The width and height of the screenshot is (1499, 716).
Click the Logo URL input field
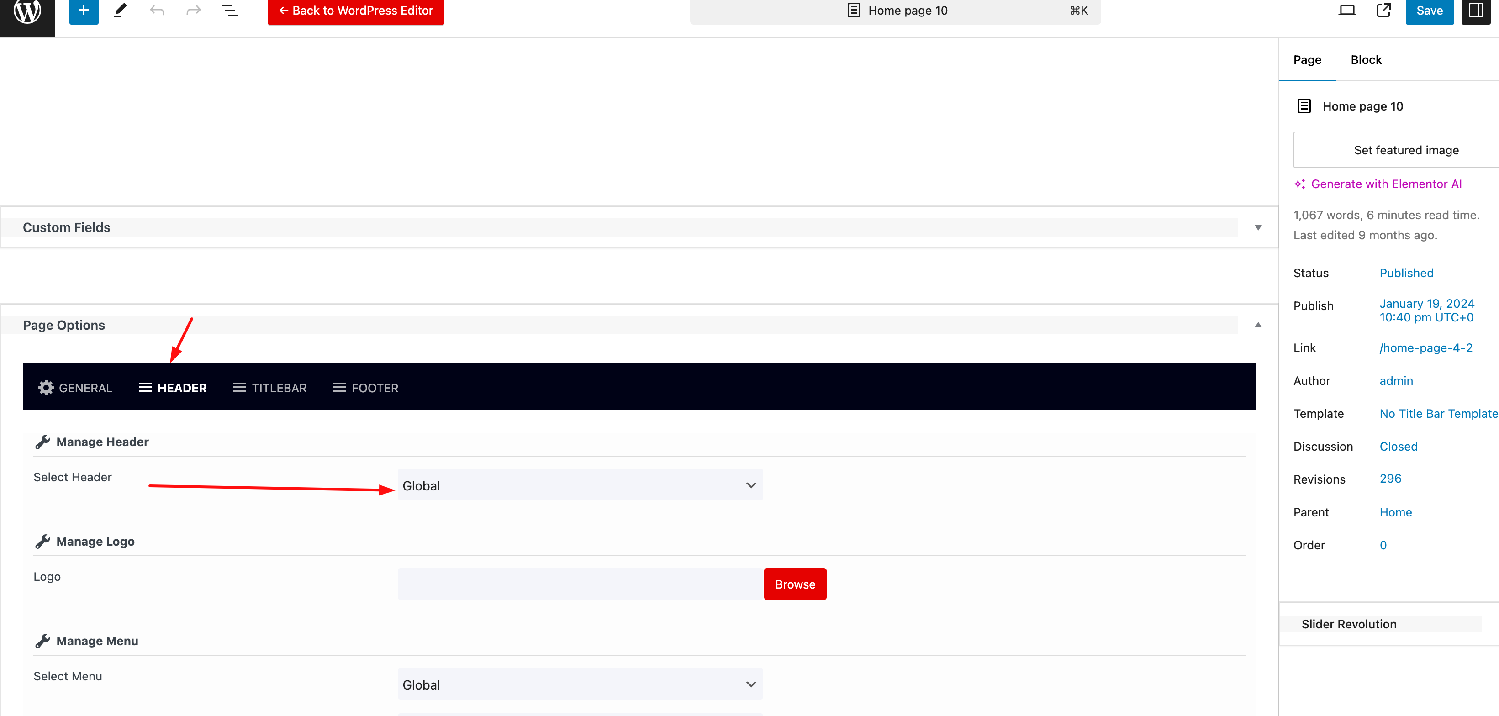[x=580, y=584]
